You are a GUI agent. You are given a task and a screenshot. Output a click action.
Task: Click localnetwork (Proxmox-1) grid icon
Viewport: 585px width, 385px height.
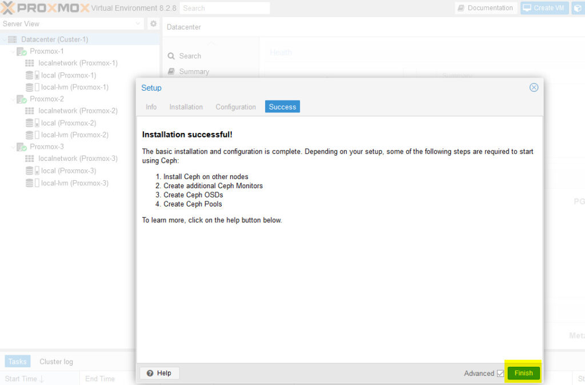[x=30, y=63]
